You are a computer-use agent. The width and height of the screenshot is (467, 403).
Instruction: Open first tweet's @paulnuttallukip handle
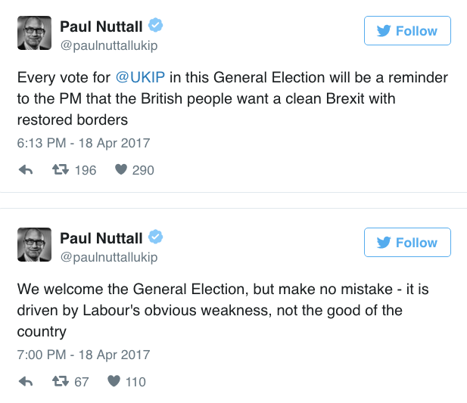pos(108,45)
